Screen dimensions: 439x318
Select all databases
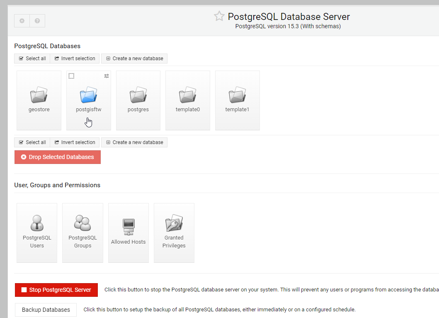tap(32, 58)
